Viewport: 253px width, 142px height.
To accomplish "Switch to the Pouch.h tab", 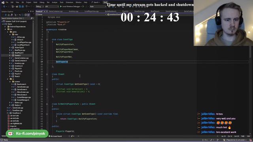I will pos(125,11).
